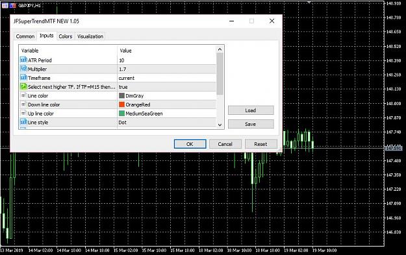This screenshot has width=406, height=255.
Task: Click the inputs list scroll down arrow
Action: (x=220, y=125)
